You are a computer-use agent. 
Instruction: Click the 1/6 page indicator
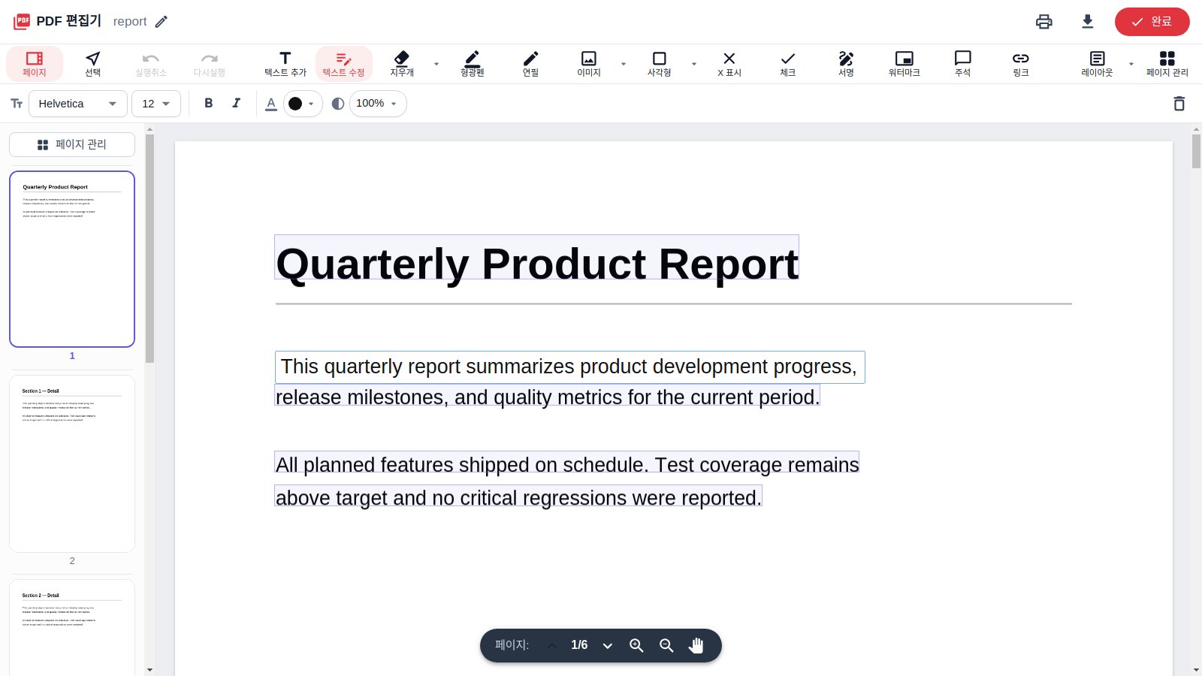[x=579, y=645]
